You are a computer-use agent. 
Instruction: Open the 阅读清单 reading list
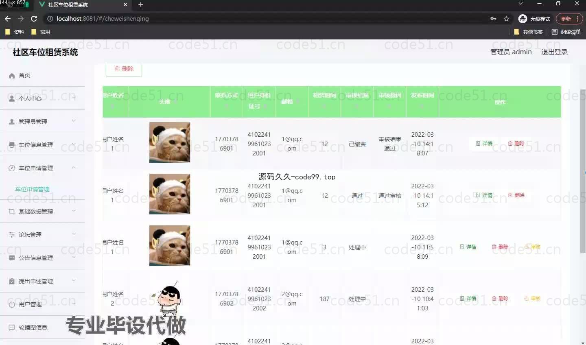pos(566,32)
